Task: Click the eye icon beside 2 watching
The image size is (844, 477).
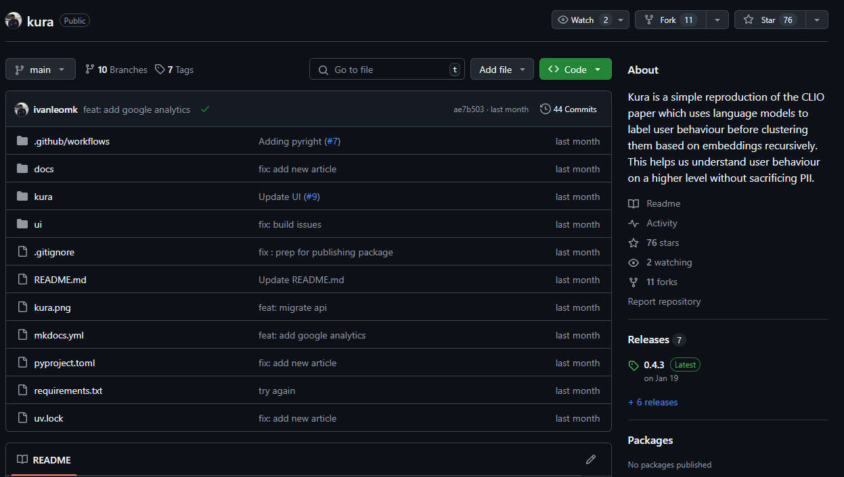Action: pos(634,263)
